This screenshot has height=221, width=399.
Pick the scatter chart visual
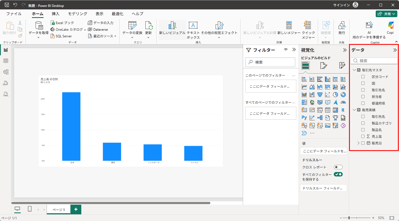(327, 95)
